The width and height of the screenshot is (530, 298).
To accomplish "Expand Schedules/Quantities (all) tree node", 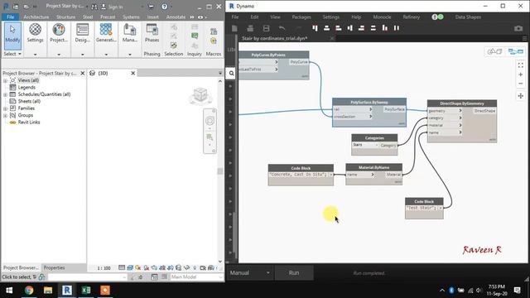I will tap(6, 94).
